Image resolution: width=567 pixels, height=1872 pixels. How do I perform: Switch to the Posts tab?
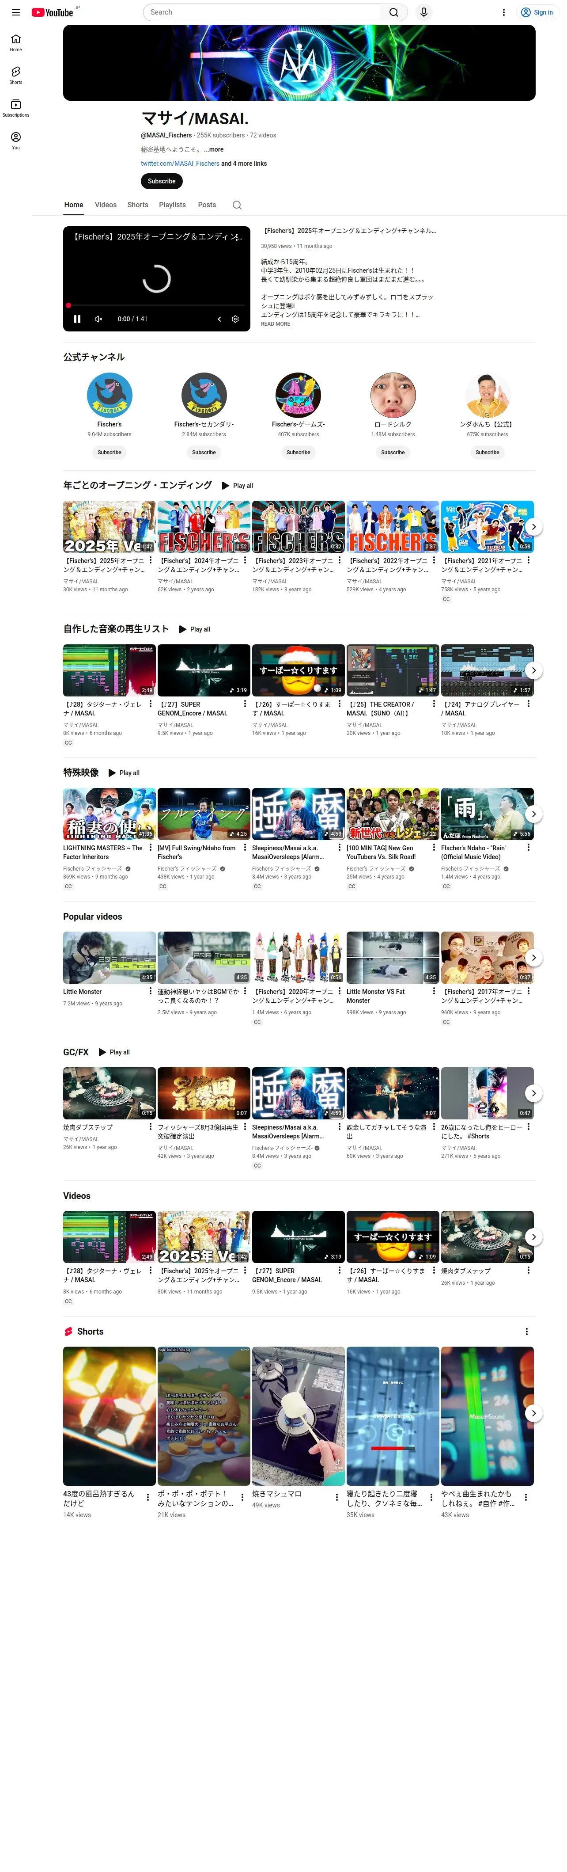click(x=207, y=205)
